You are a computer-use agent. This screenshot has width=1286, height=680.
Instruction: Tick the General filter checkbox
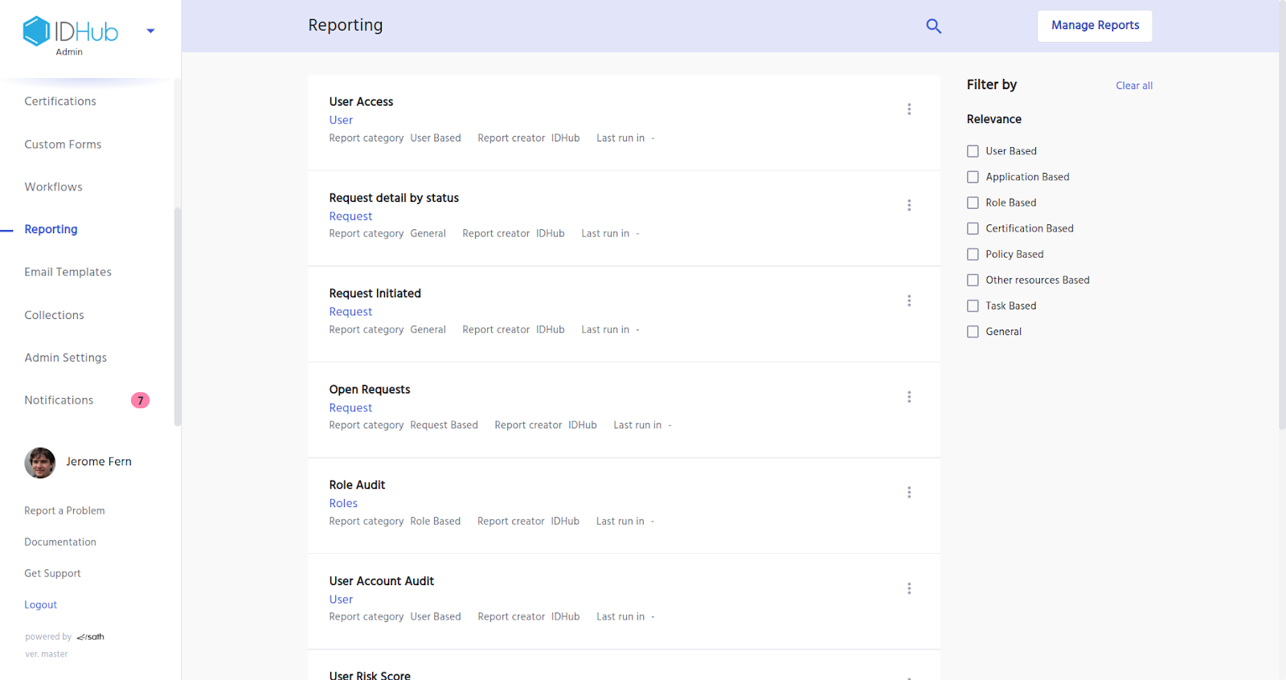click(x=973, y=331)
